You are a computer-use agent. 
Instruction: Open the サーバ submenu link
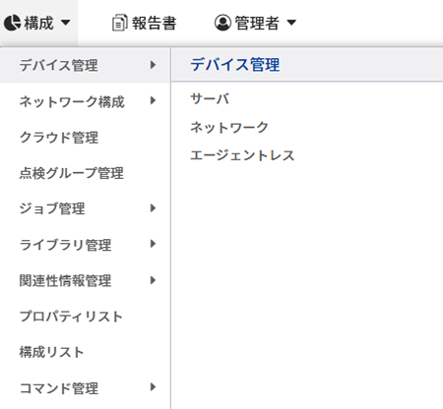[x=210, y=98]
